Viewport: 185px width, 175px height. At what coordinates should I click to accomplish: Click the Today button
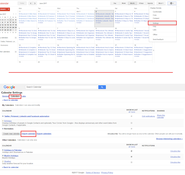[22, 3]
